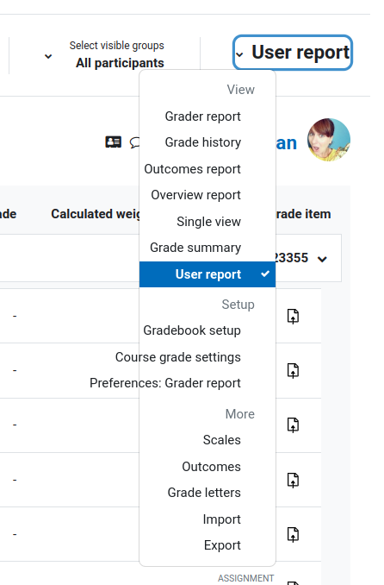The width and height of the screenshot is (384, 585).
Task: Go to Course grade settings
Action: (178, 357)
